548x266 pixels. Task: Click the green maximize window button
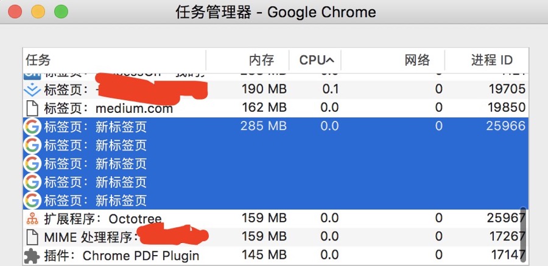tap(61, 12)
